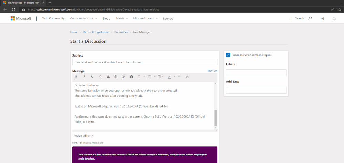
Task: Click the text 'Expected behavior' in message
Action: point(87,85)
